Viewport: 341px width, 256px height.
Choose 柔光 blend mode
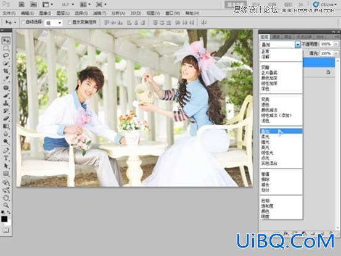(265, 137)
